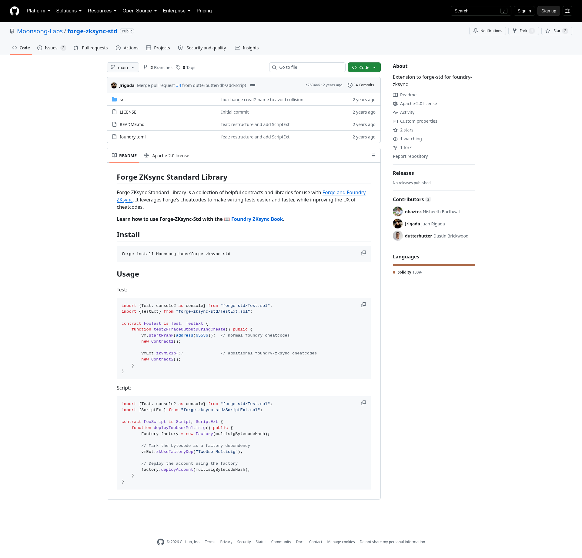Expand the Enterprise menu
Screen dimensions: 582x558
coord(176,11)
